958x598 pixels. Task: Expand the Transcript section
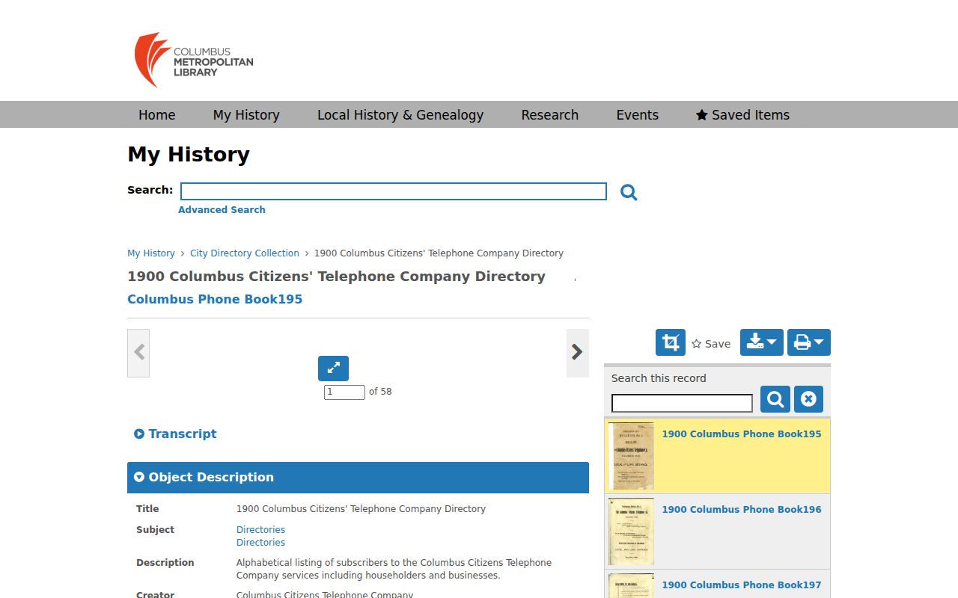(x=175, y=434)
